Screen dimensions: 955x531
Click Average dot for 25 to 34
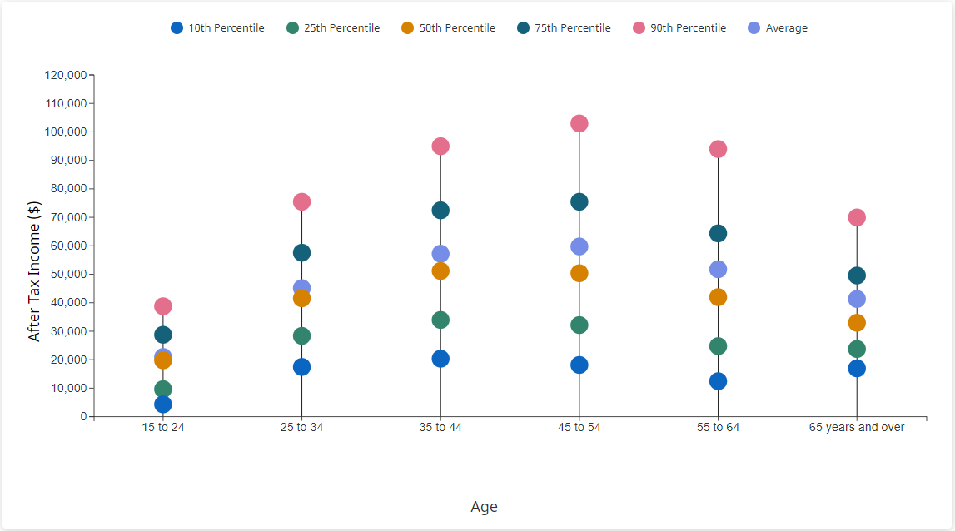click(301, 287)
